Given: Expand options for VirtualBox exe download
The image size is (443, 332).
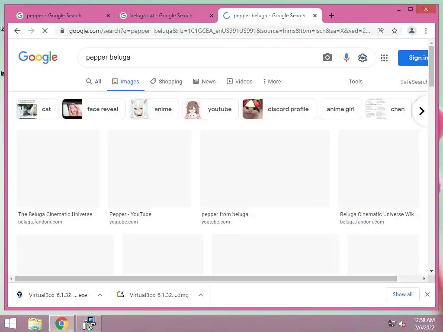Looking at the screenshot, I should [100, 295].
